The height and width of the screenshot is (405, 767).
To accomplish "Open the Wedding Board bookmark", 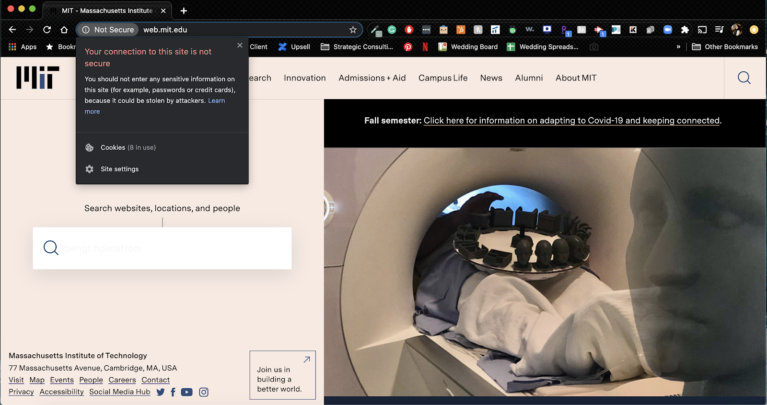I will [x=468, y=47].
